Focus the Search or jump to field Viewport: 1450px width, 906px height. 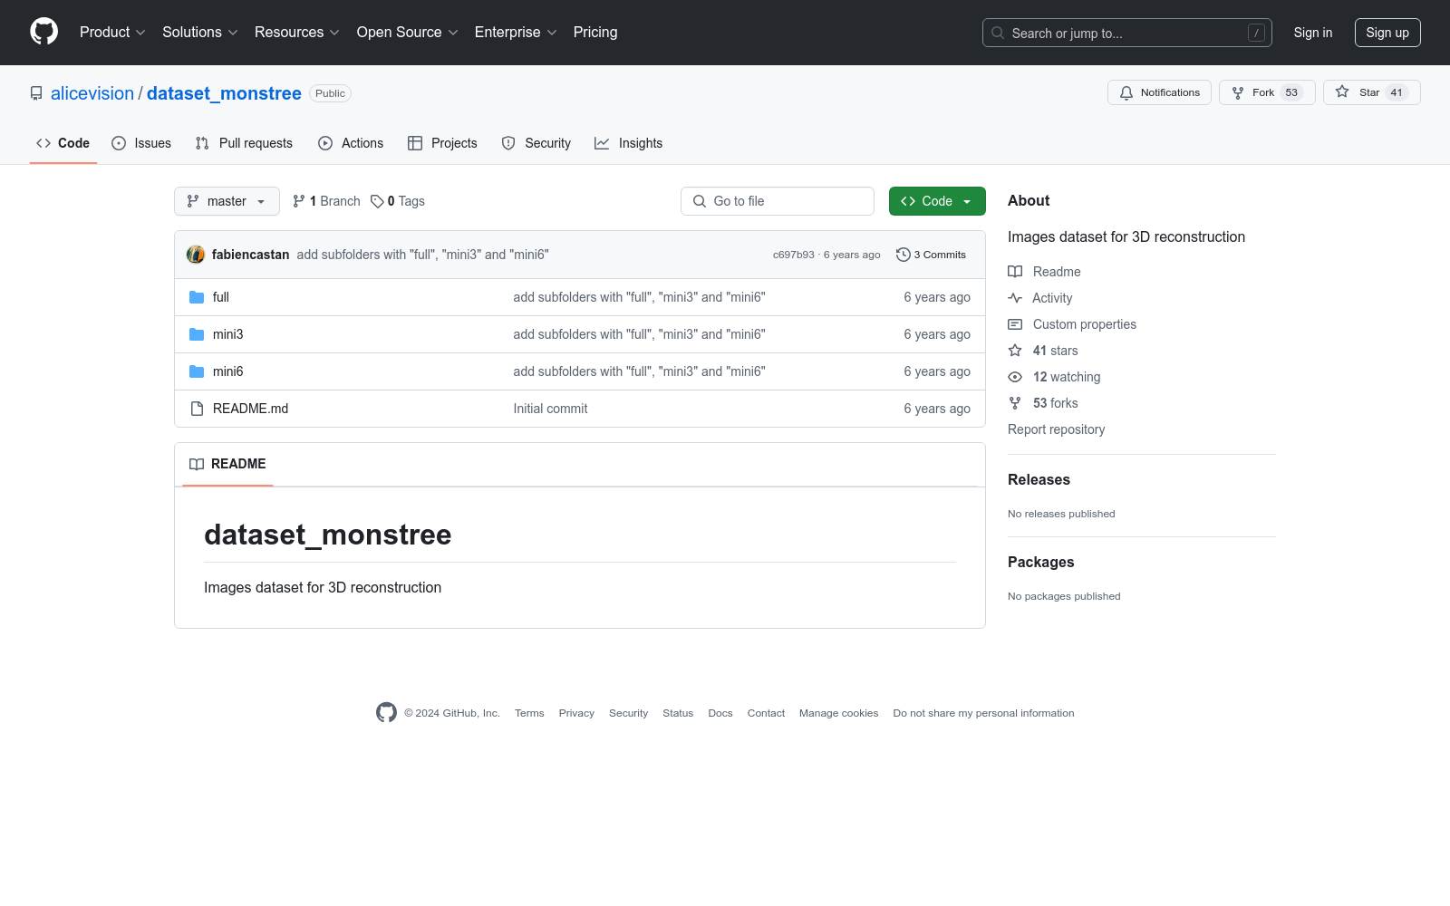pos(1127,33)
